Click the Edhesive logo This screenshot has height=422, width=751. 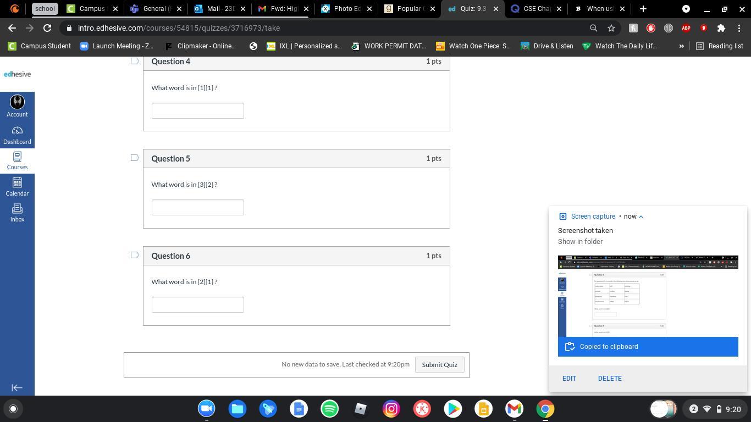pyautogui.click(x=17, y=74)
